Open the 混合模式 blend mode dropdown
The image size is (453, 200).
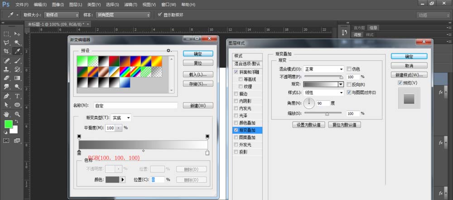click(323, 69)
